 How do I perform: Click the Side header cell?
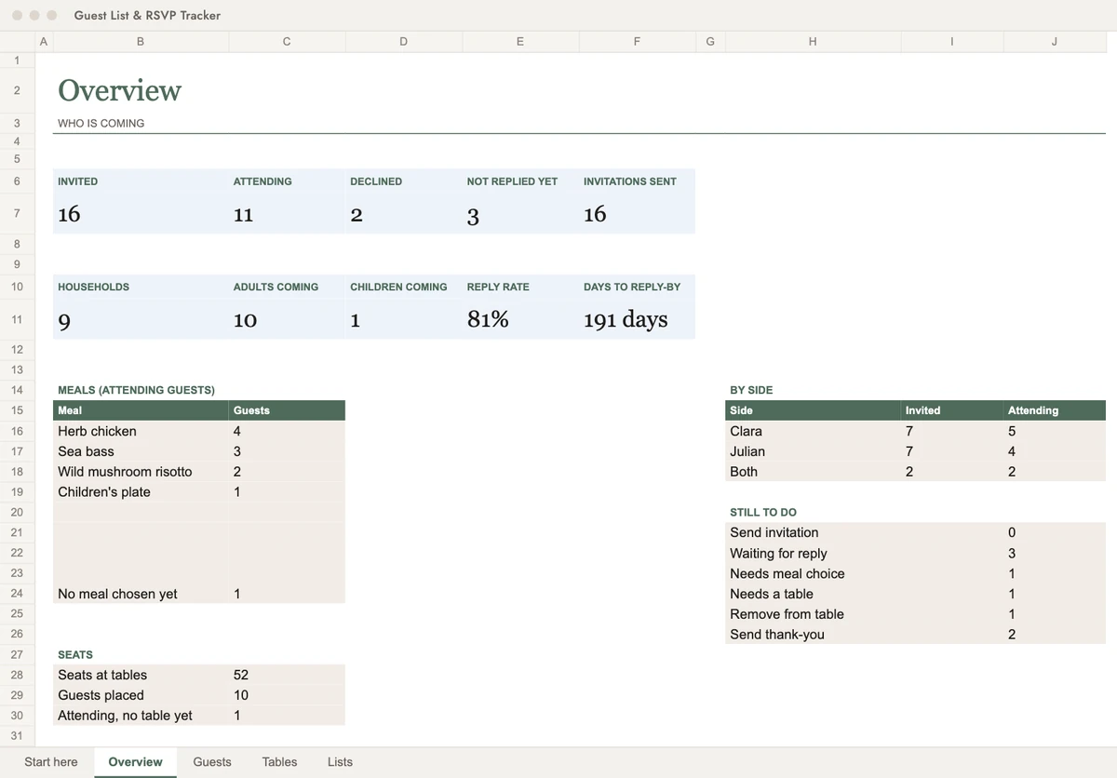(x=813, y=410)
